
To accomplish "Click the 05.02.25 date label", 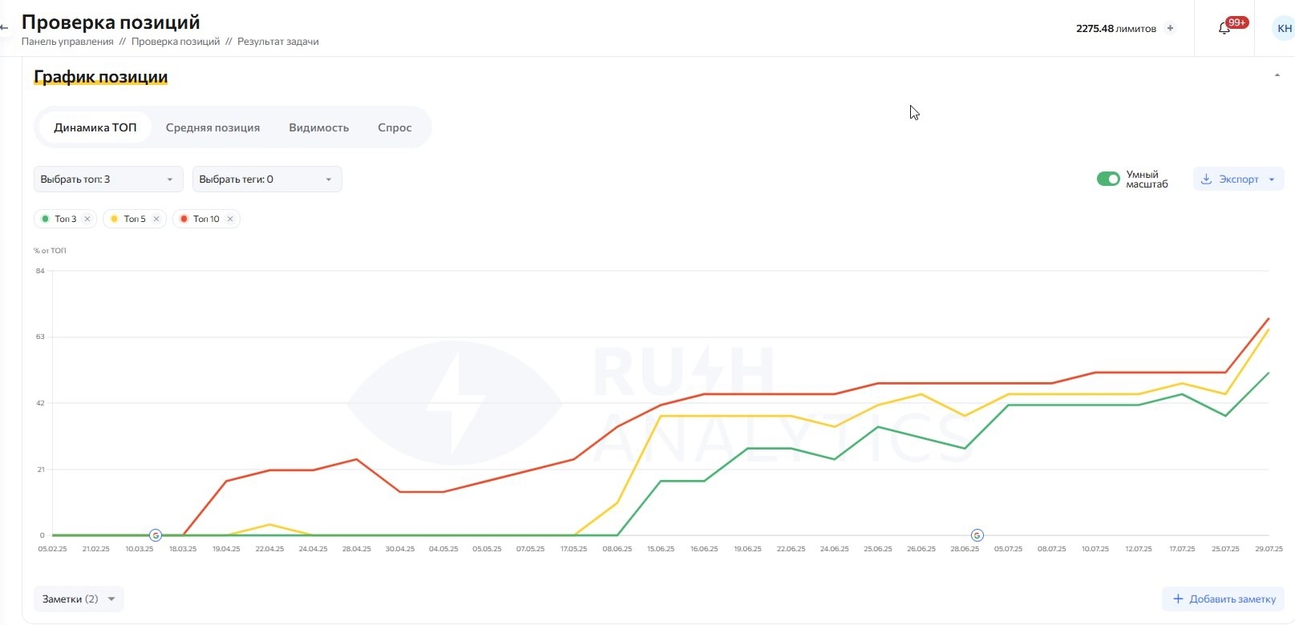I will point(53,549).
